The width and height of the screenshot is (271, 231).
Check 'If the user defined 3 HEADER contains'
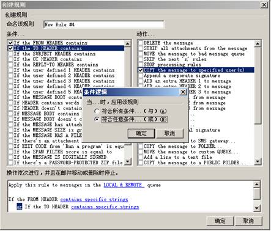tap(10, 81)
